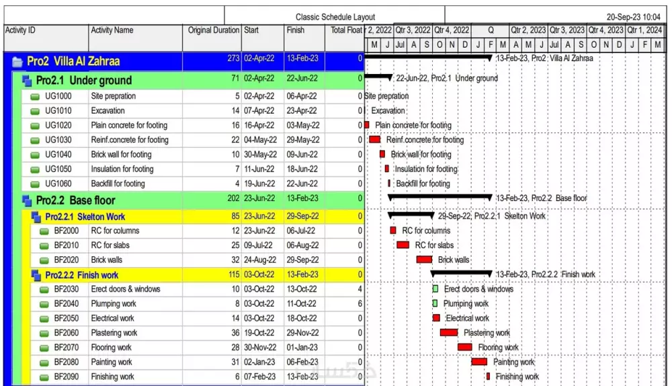This screenshot has height=386, width=672.
Task: Click the red Gantt bar for Painting work
Action: pyautogui.click(x=480, y=362)
